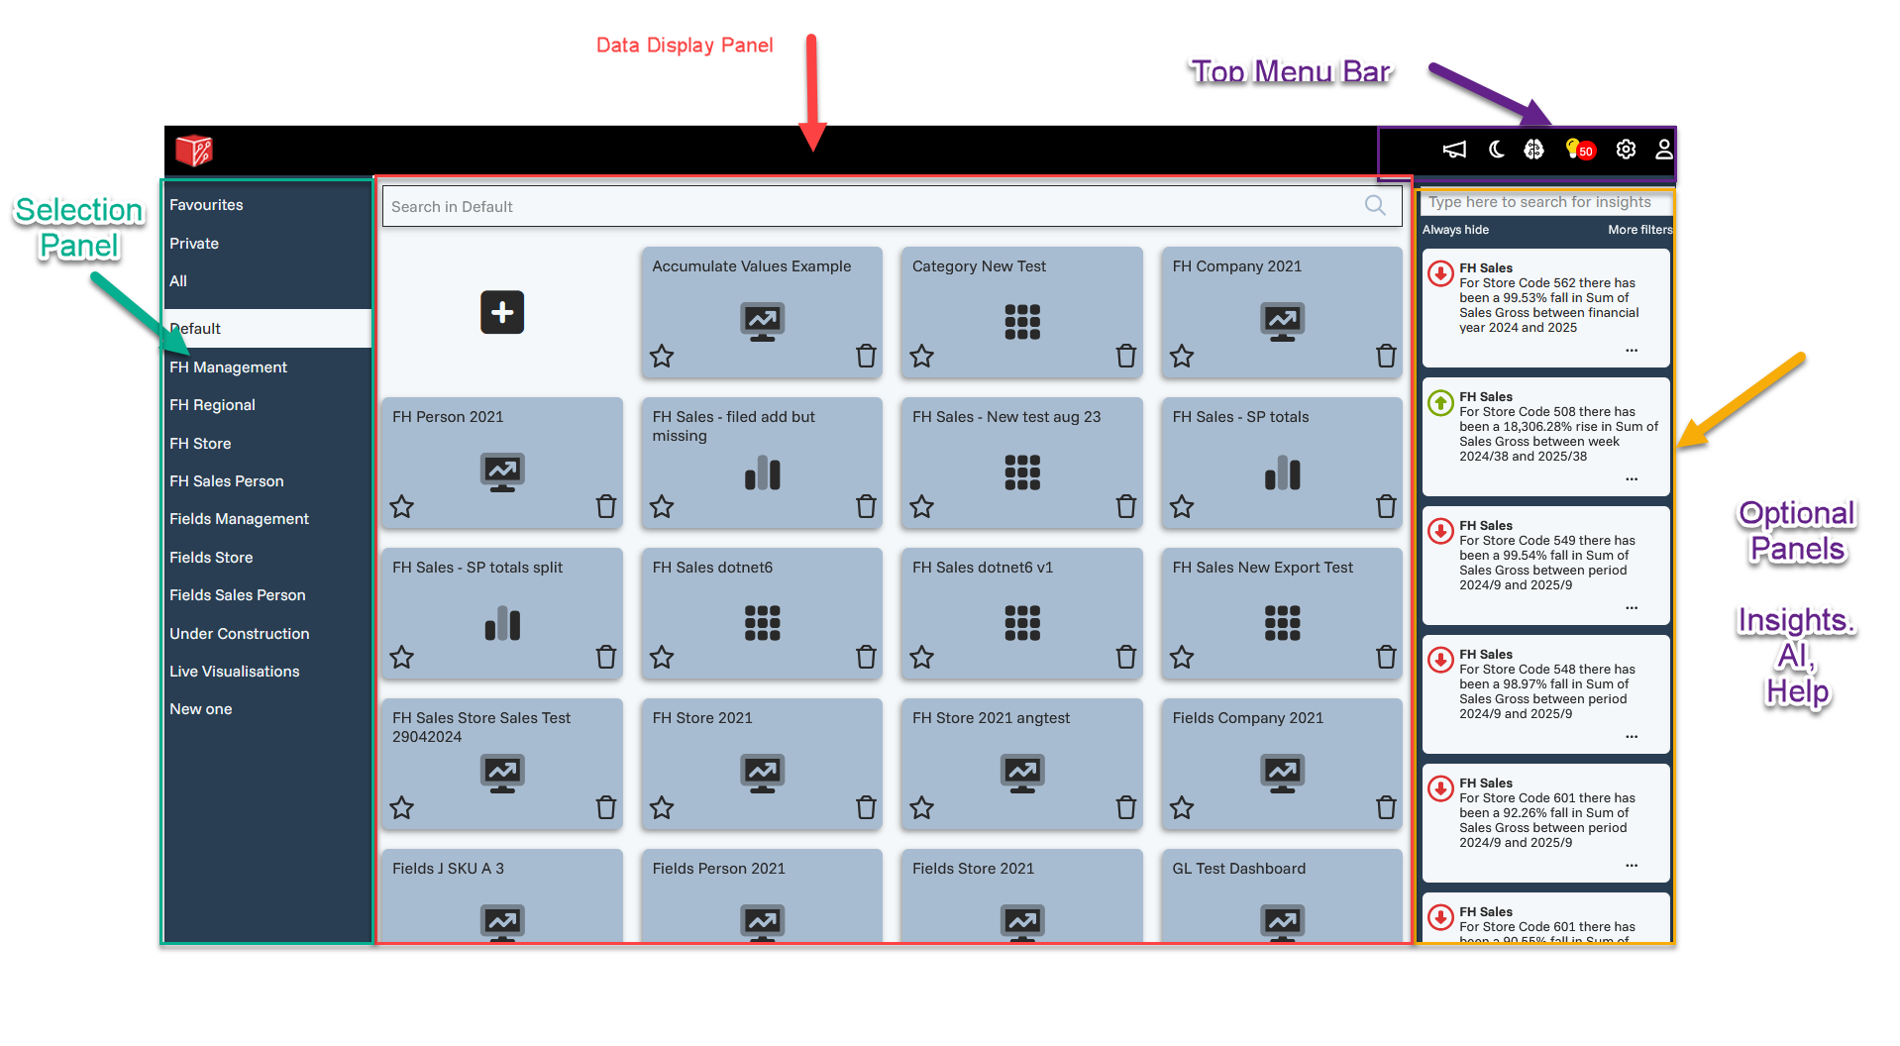Toggle dark mode with the moon icon
This screenshot has width=1900, height=1046.
coord(1497,150)
